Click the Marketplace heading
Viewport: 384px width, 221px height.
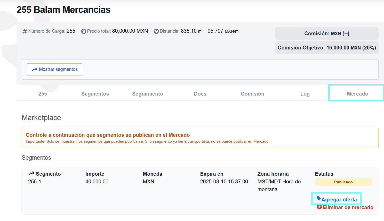click(x=41, y=118)
